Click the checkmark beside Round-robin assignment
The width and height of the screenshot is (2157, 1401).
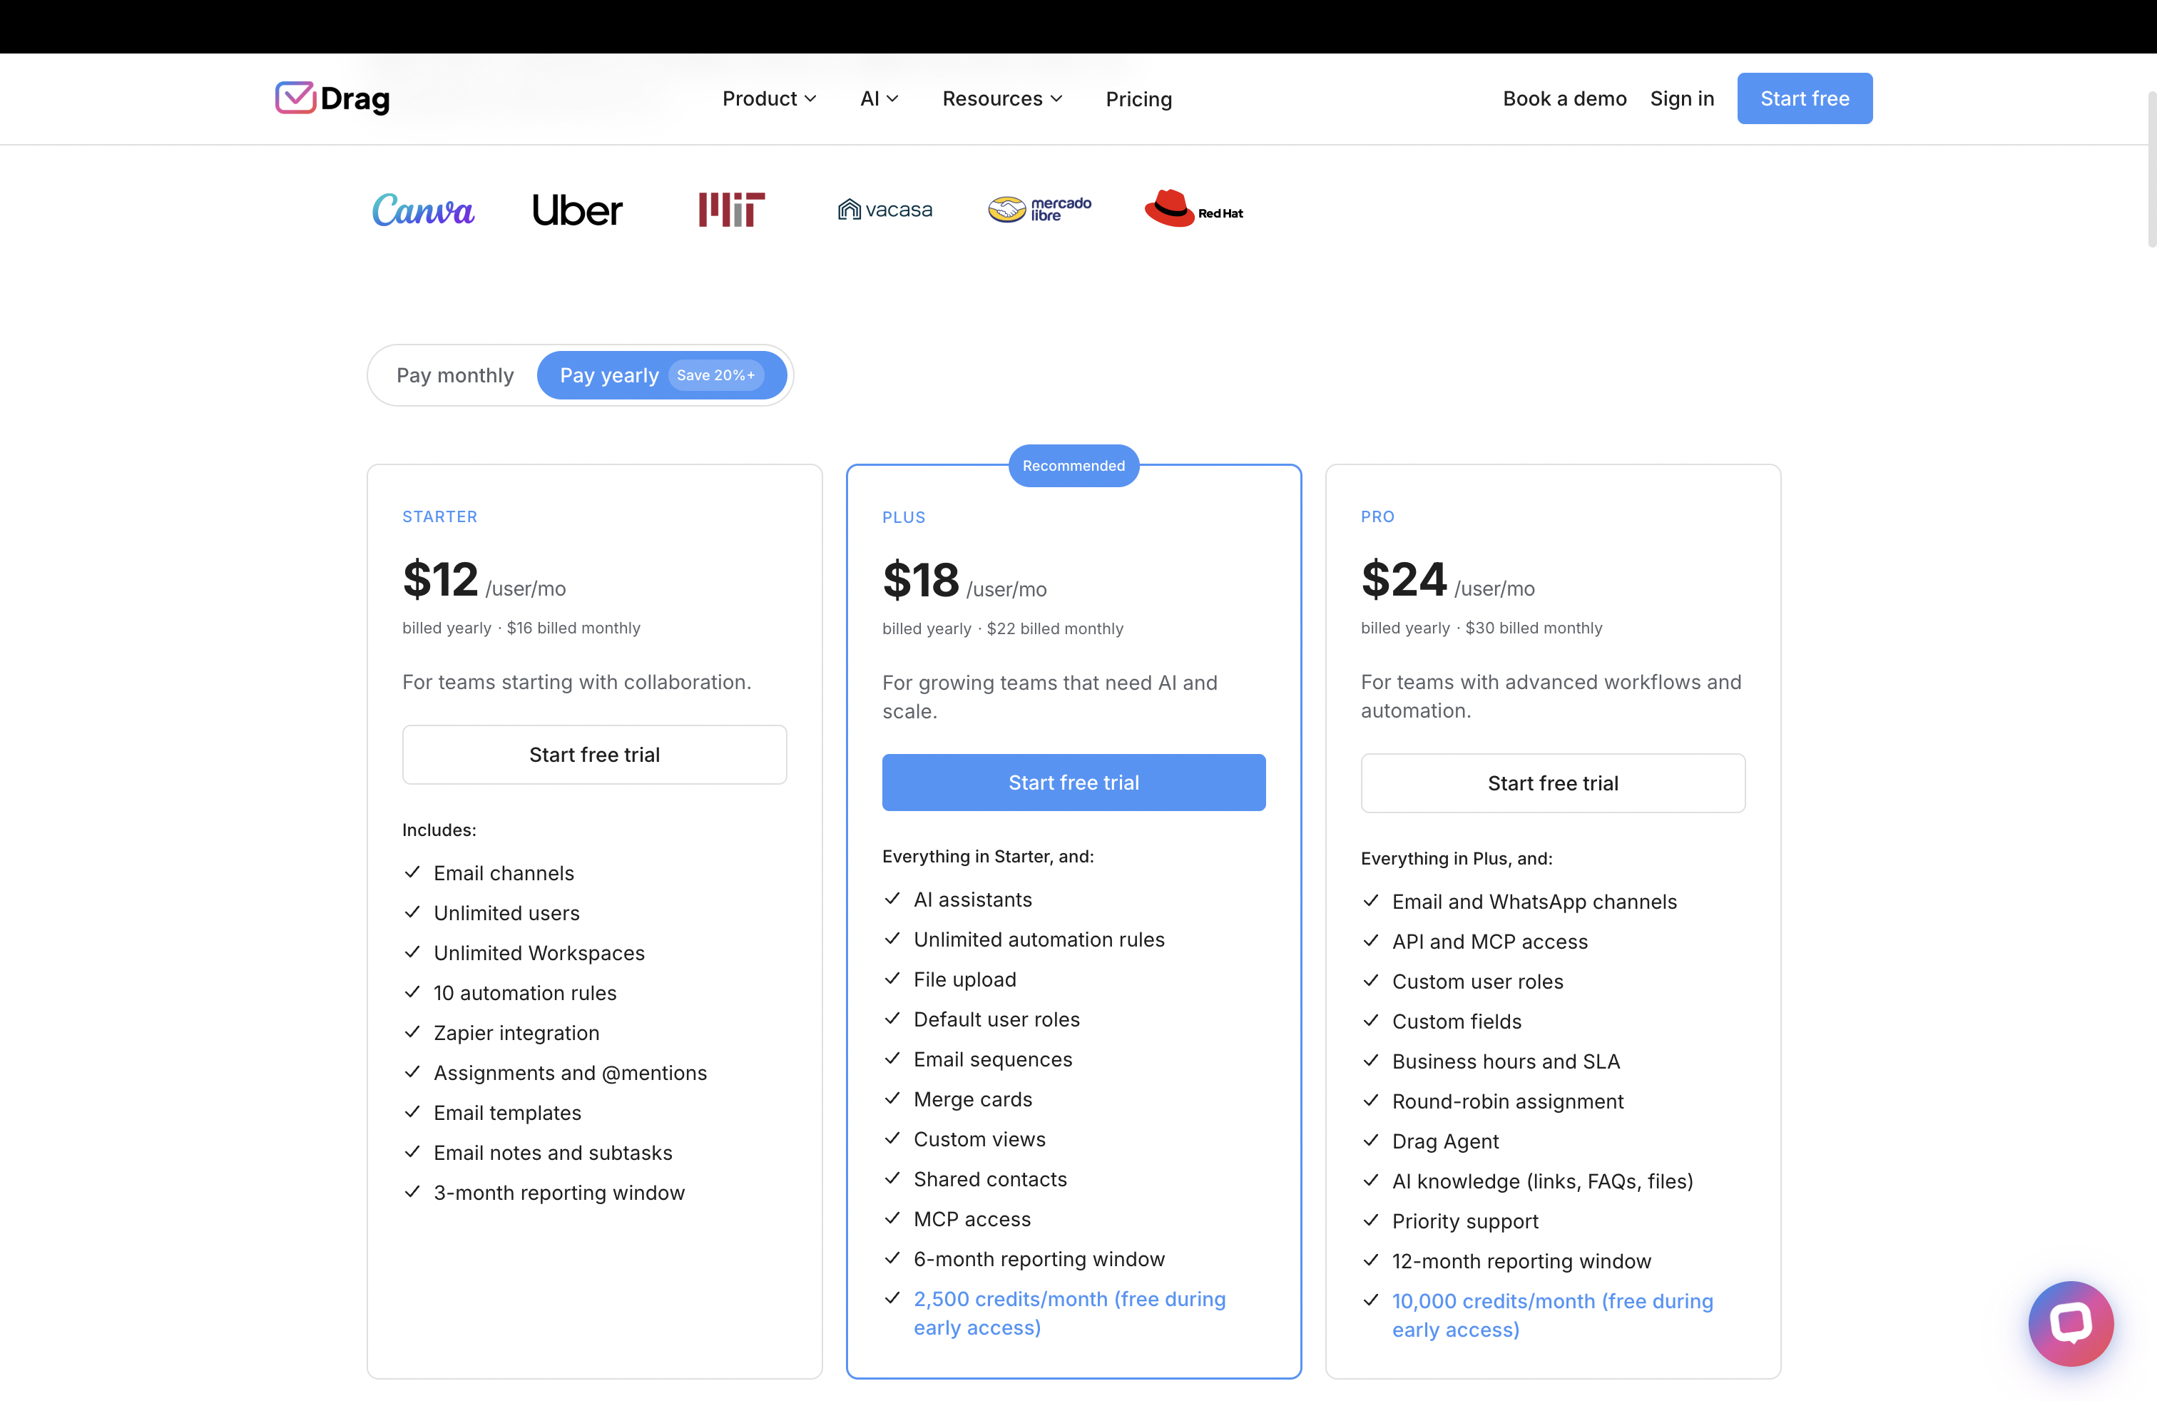point(1371,1100)
